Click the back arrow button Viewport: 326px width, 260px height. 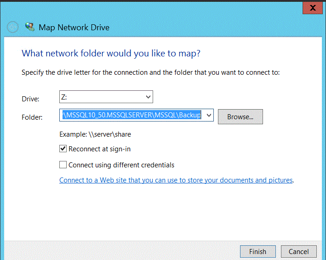pos(13,27)
